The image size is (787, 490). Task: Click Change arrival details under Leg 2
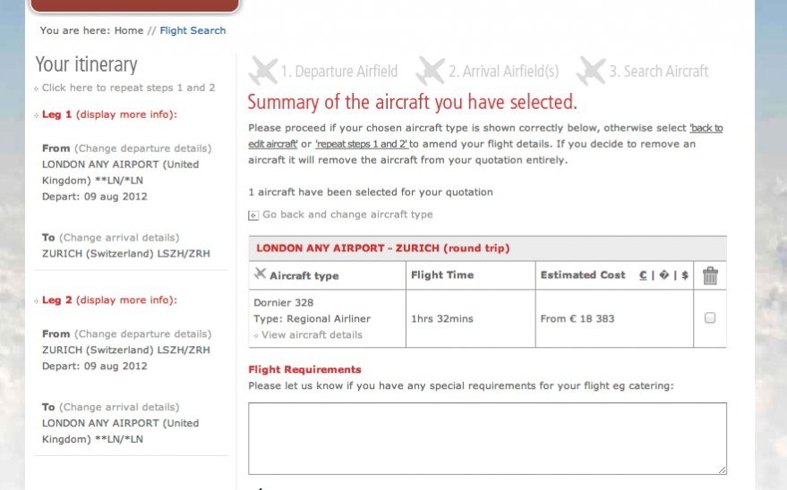coord(119,408)
